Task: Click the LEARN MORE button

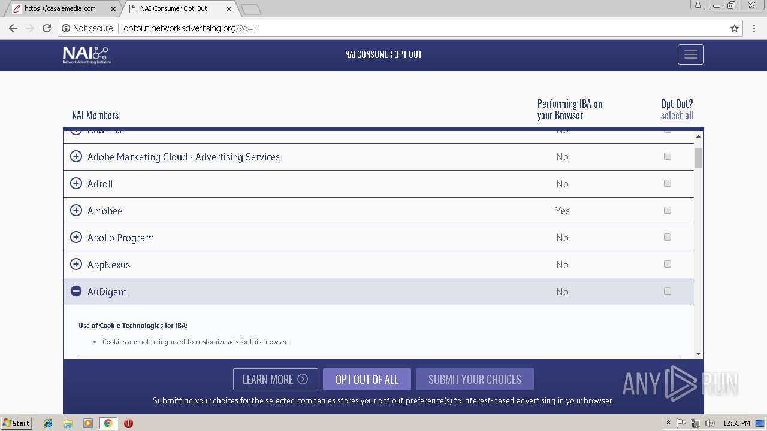Action: [276, 380]
